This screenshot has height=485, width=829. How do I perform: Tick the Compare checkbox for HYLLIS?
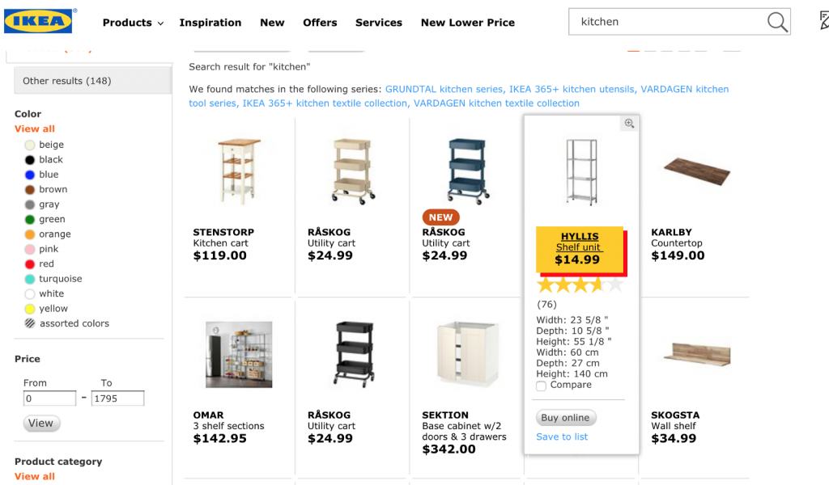pos(541,386)
